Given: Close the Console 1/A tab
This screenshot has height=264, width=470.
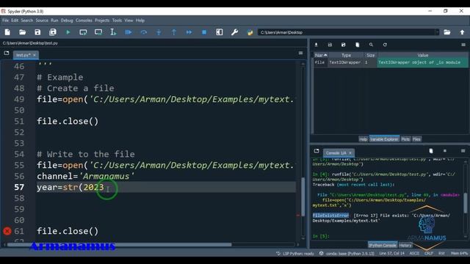Looking at the screenshot, I should pyautogui.click(x=350, y=153).
